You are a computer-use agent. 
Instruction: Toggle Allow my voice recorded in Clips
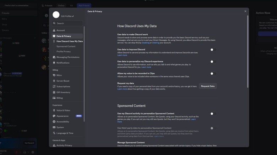click(213, 74)
